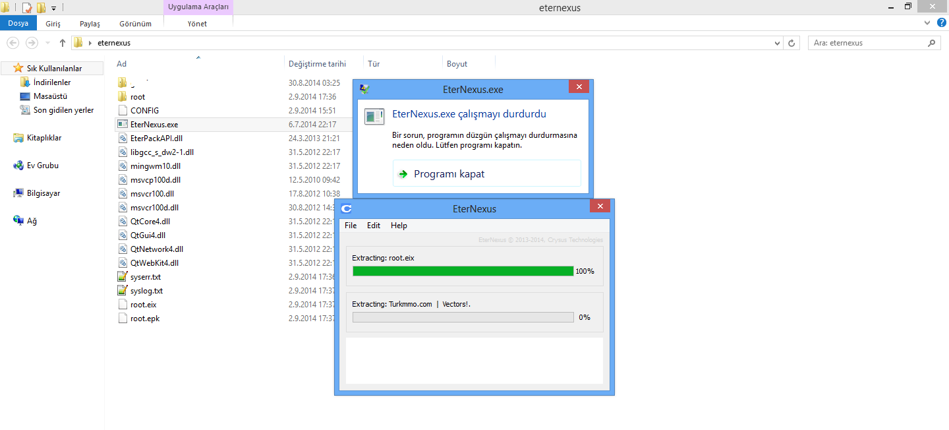Click the forward navigation arrow

[x=31, y=43]
